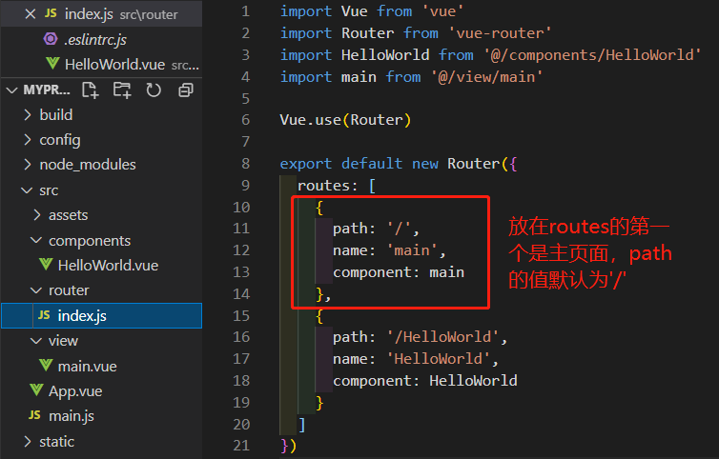Click Vue icon next to App.vue
719x459 pixels.
[36, 390]
